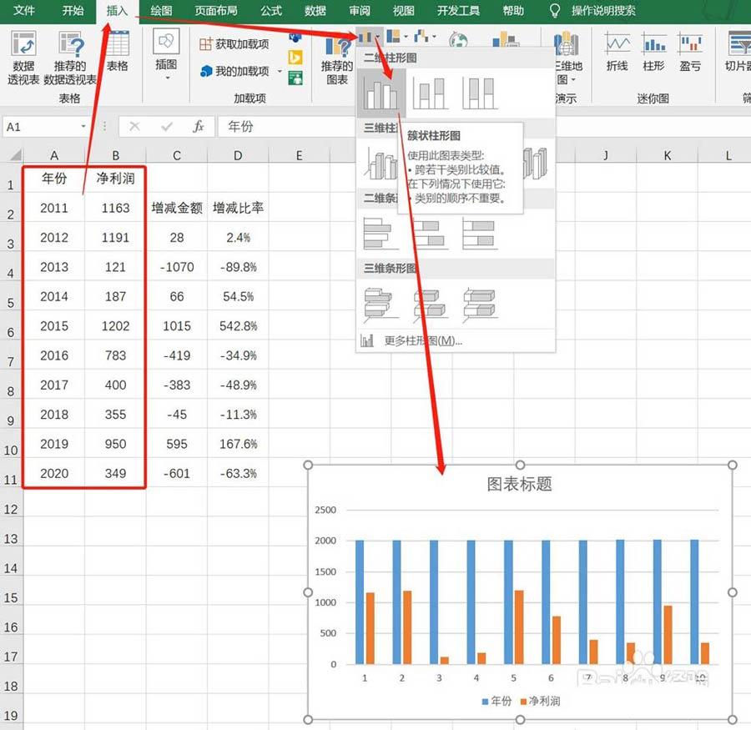Insert a 柱形 sparkline
751x730 pixels.
pos(653,52)
